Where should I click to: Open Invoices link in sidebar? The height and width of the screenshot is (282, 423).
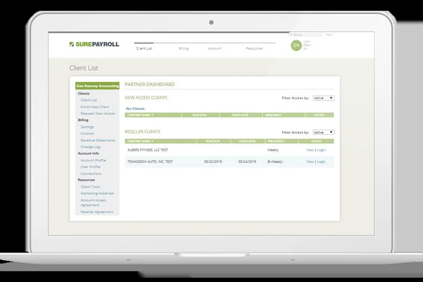click(87, 133)
